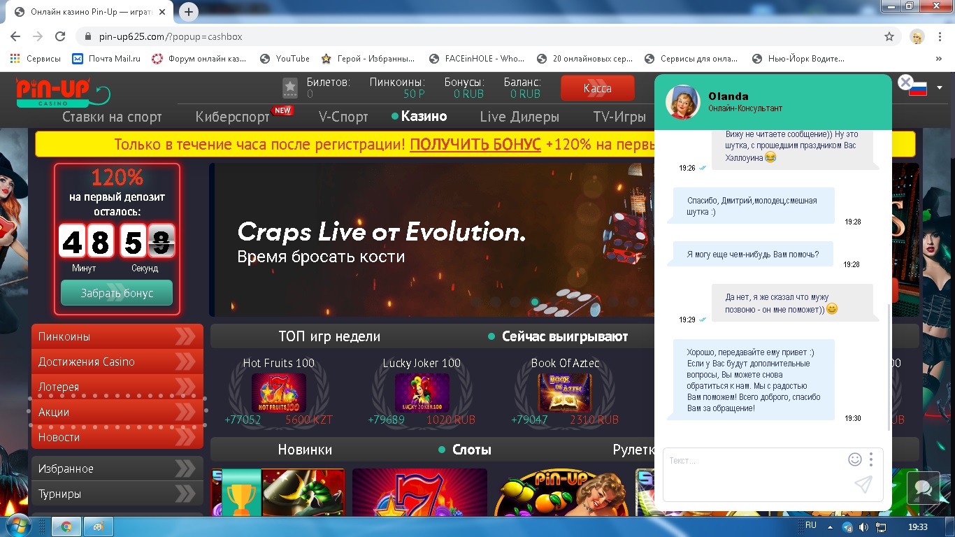Click the Pin-Up Casino logo
This screenshot has width=955, height=537.
63,92
